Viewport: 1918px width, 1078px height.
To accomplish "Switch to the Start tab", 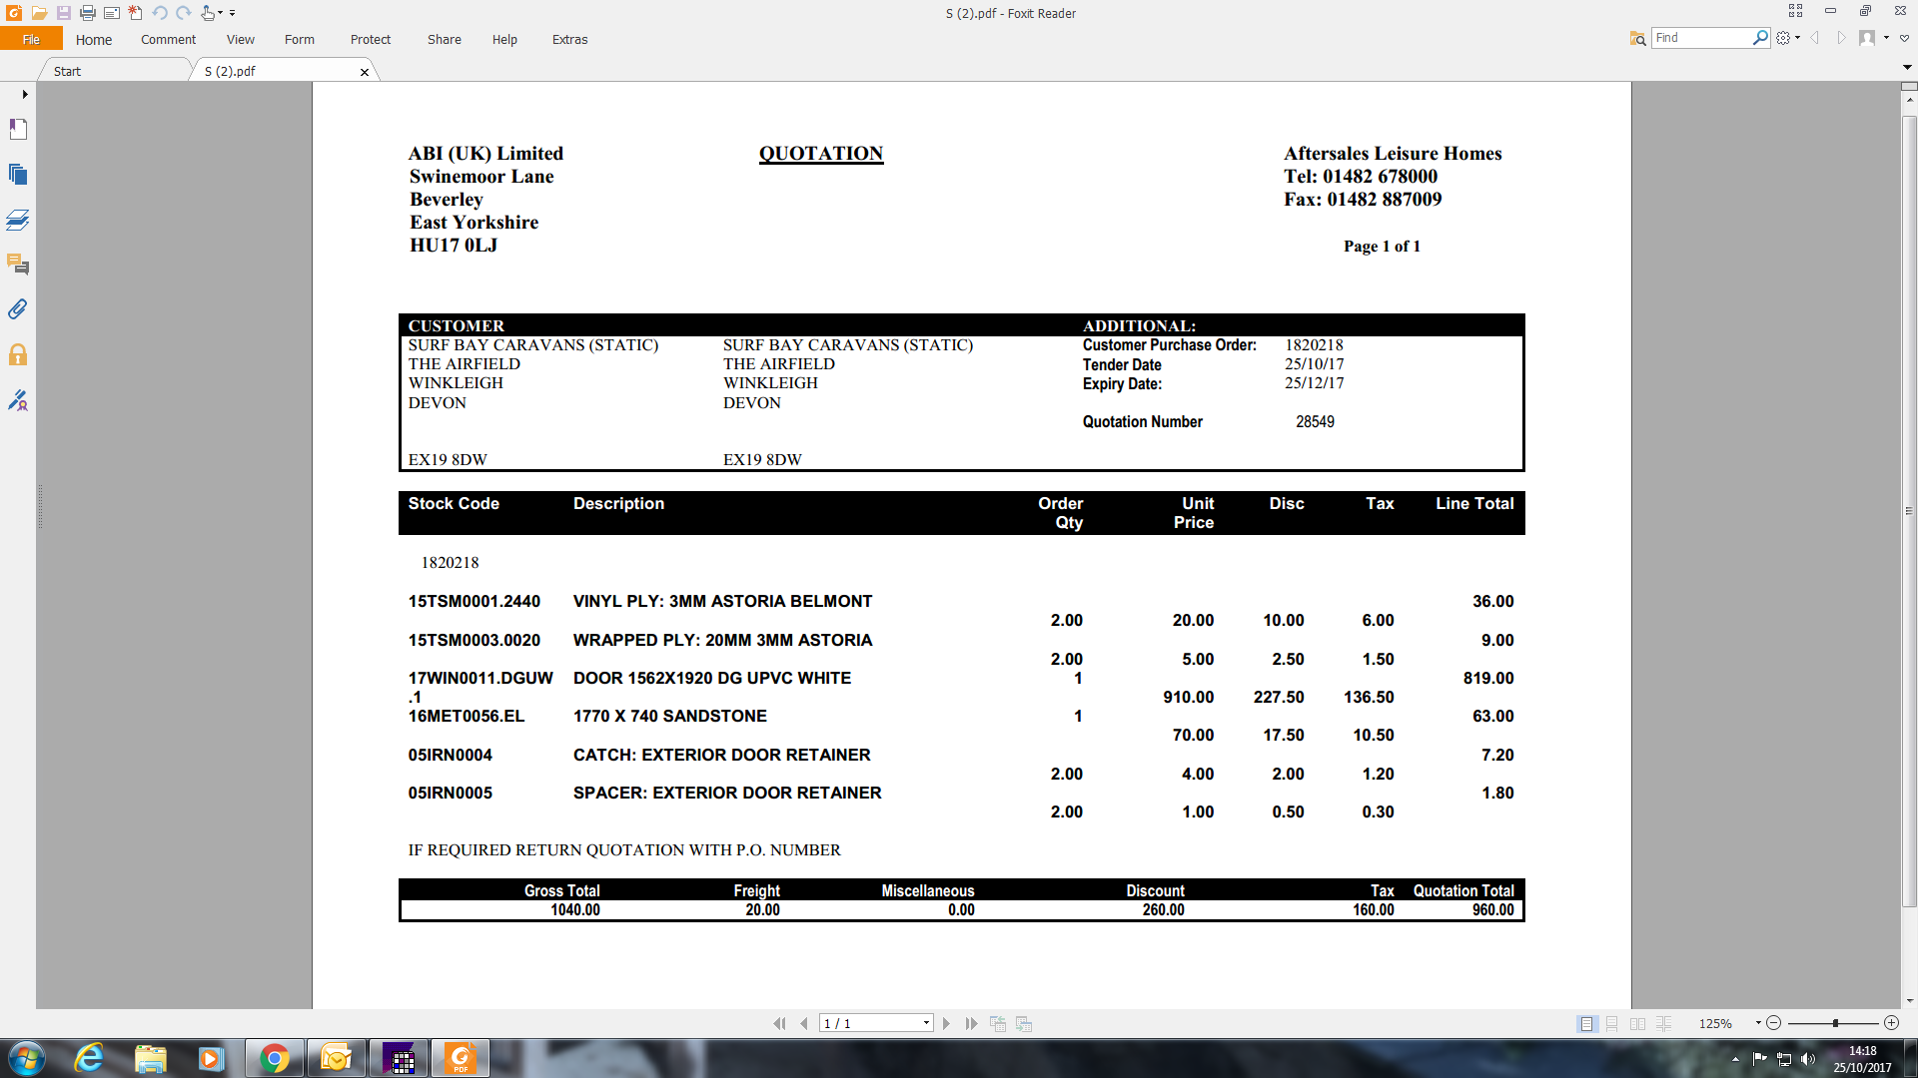I will pos(68,71).
